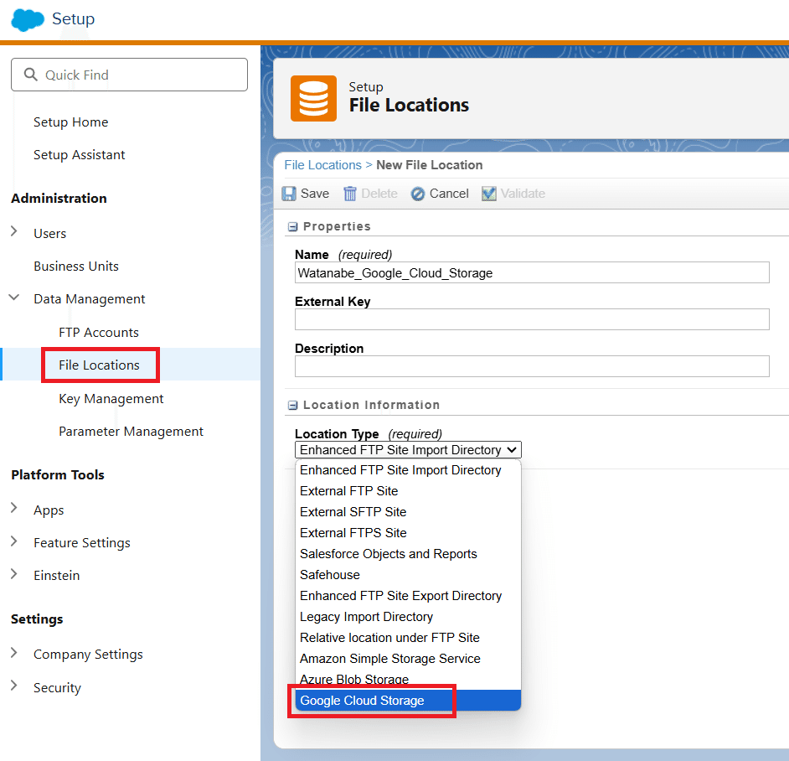Expand the Users menu chevron

tap(14, 231)
